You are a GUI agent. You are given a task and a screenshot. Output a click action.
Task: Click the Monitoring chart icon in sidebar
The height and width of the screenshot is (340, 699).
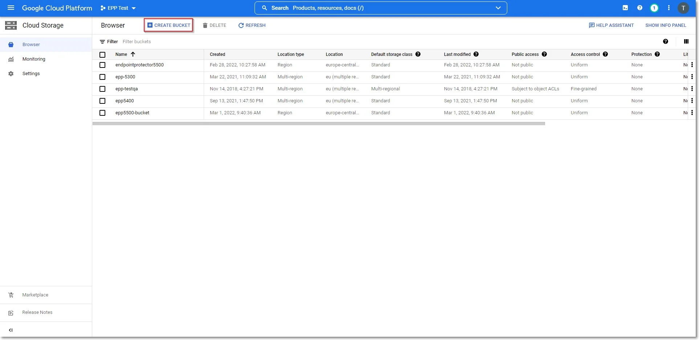[11, 59]
